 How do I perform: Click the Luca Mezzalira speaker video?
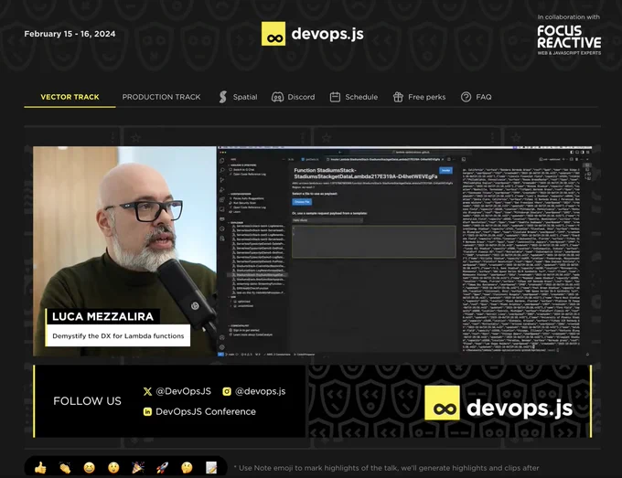pos(125,251)
